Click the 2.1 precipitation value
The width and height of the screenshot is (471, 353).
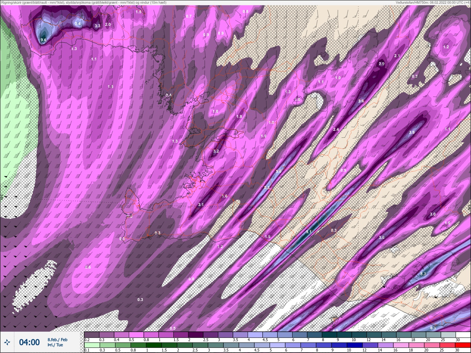[397, 56]
